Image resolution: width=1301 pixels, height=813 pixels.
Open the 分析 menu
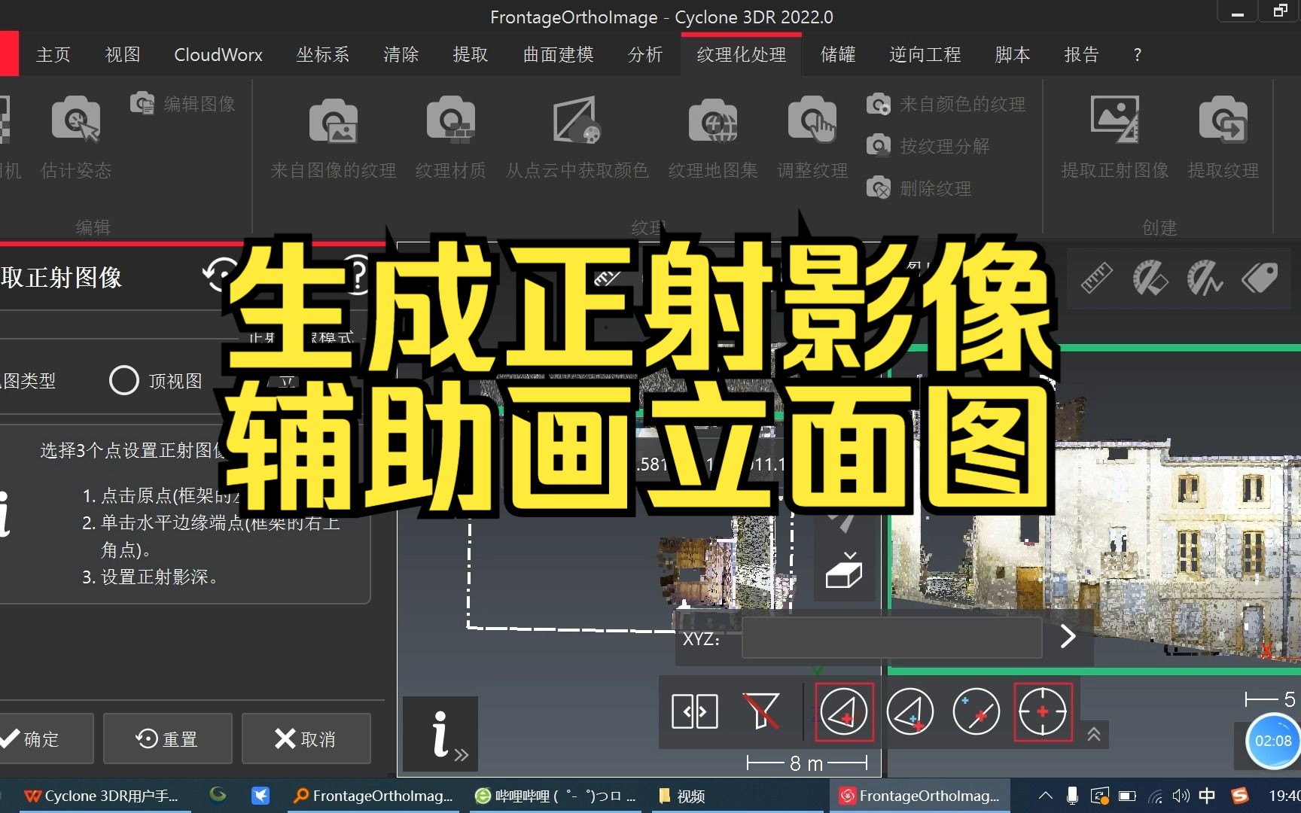click(645, 54)
